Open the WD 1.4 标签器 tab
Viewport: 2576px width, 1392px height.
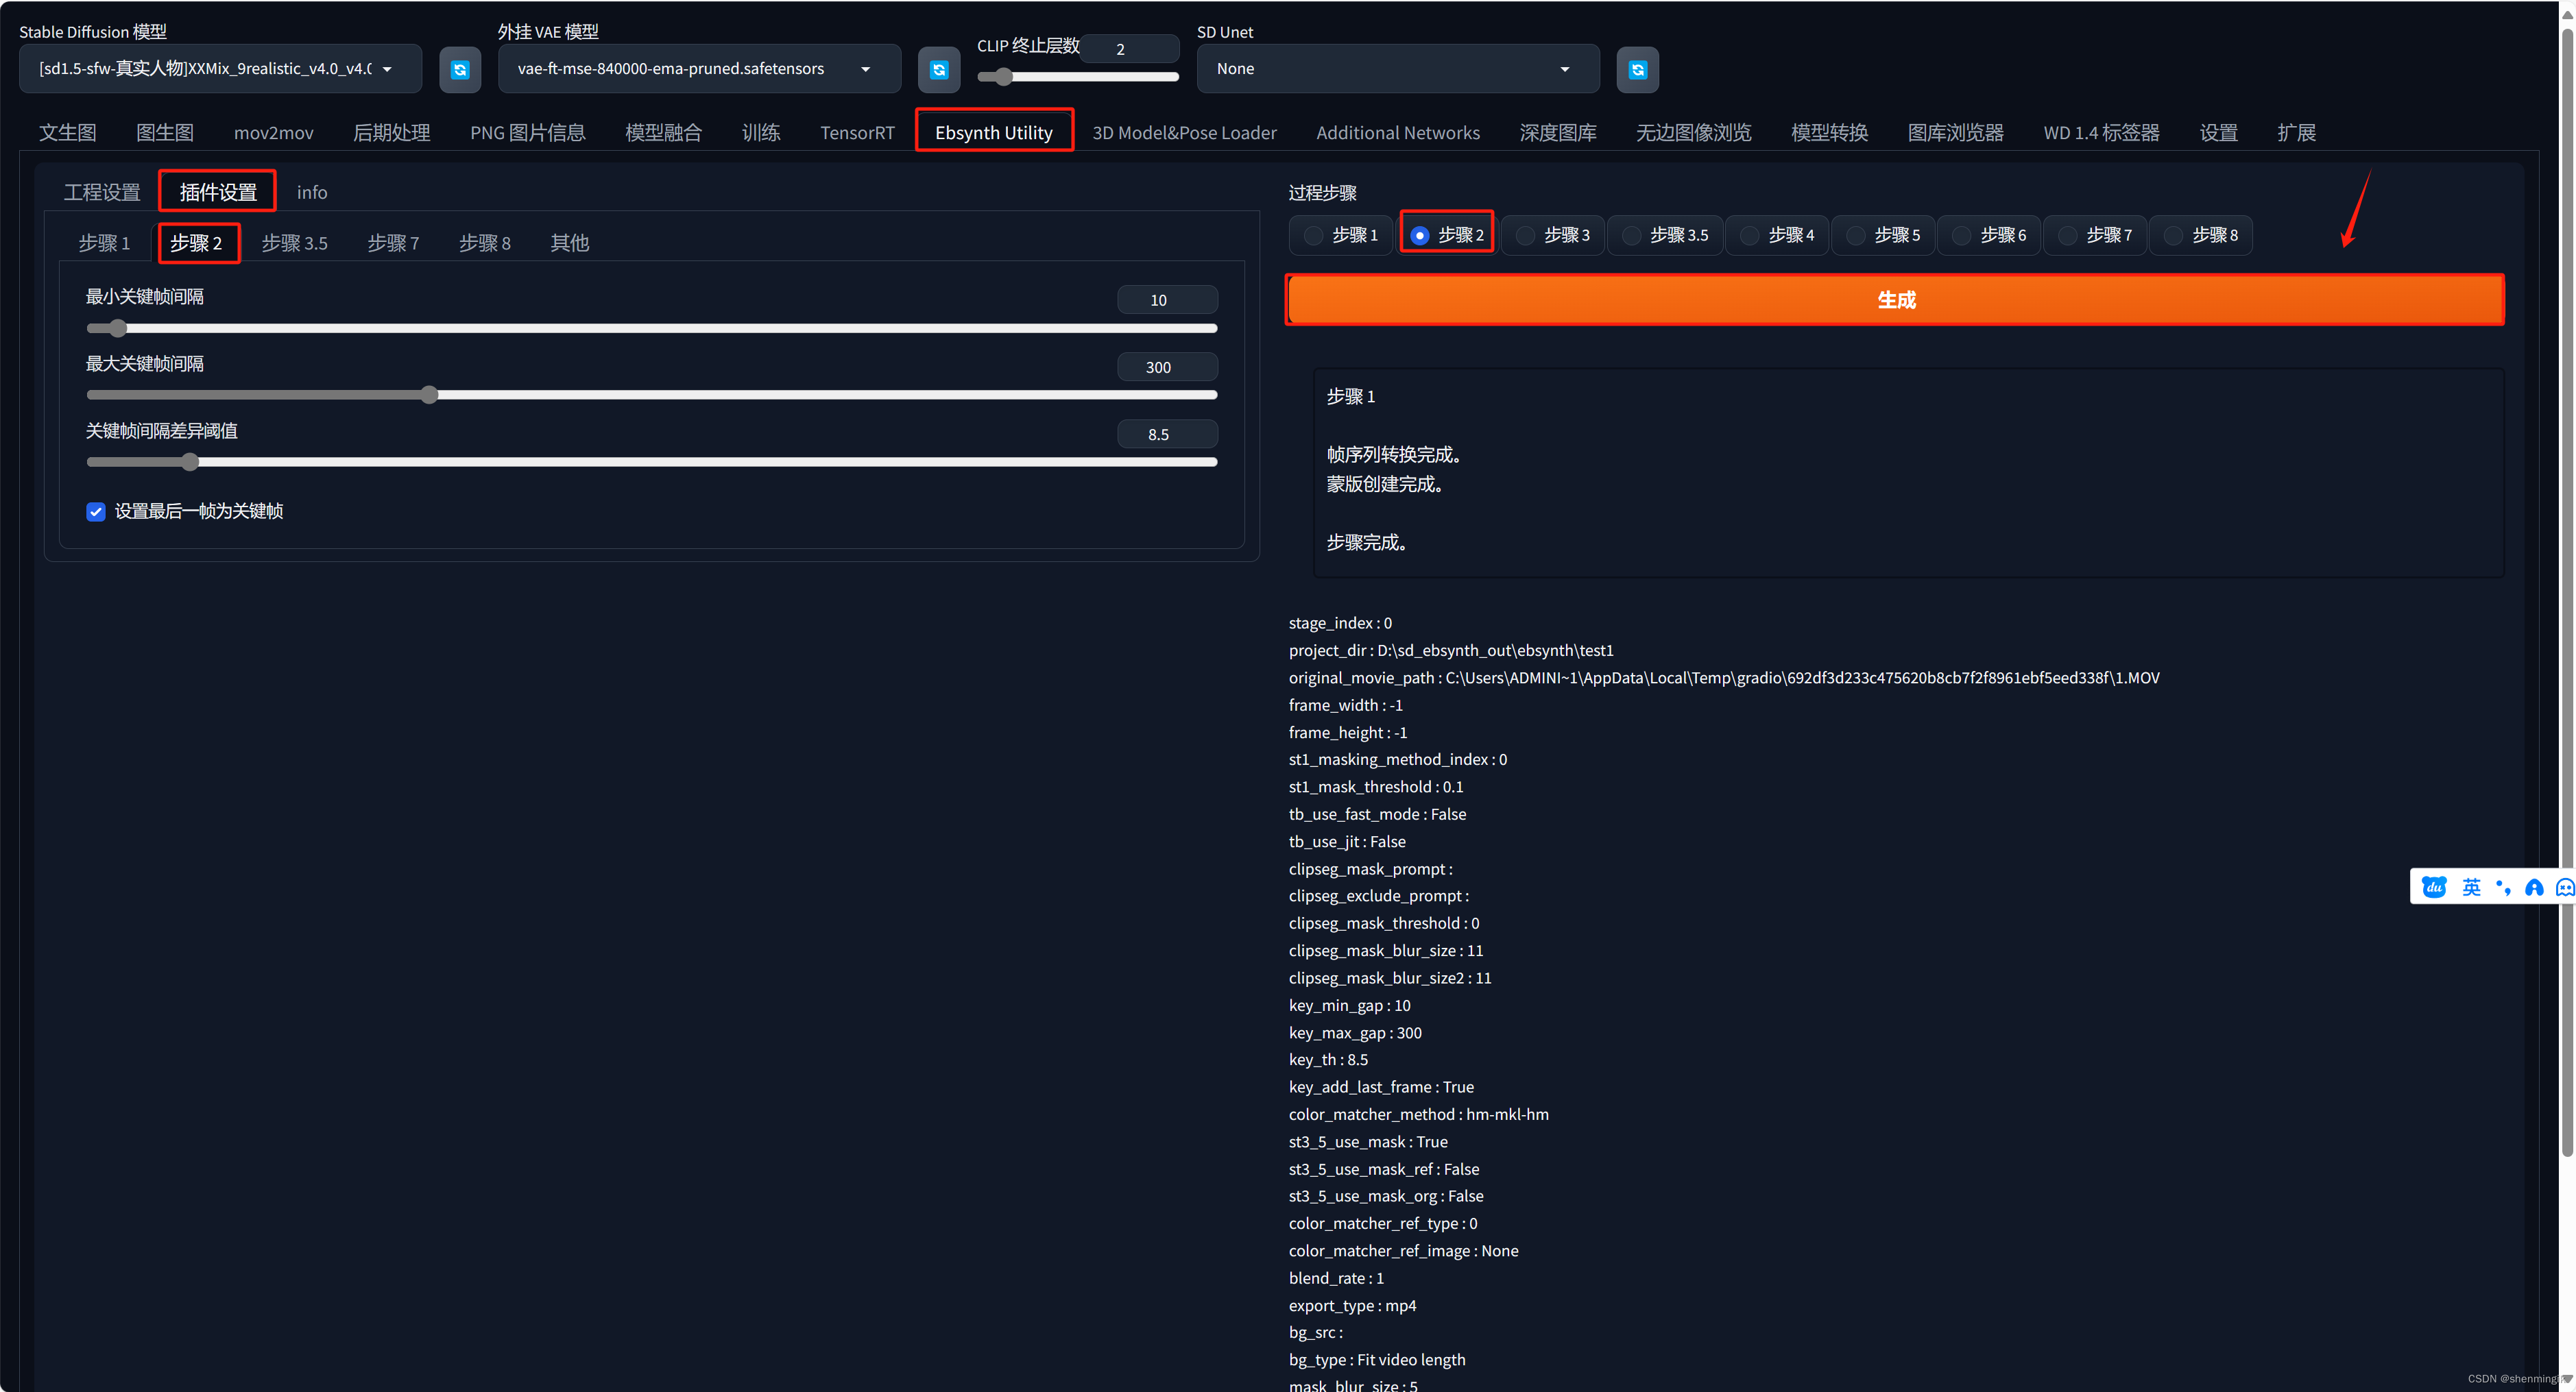(x=2102, y=133)
